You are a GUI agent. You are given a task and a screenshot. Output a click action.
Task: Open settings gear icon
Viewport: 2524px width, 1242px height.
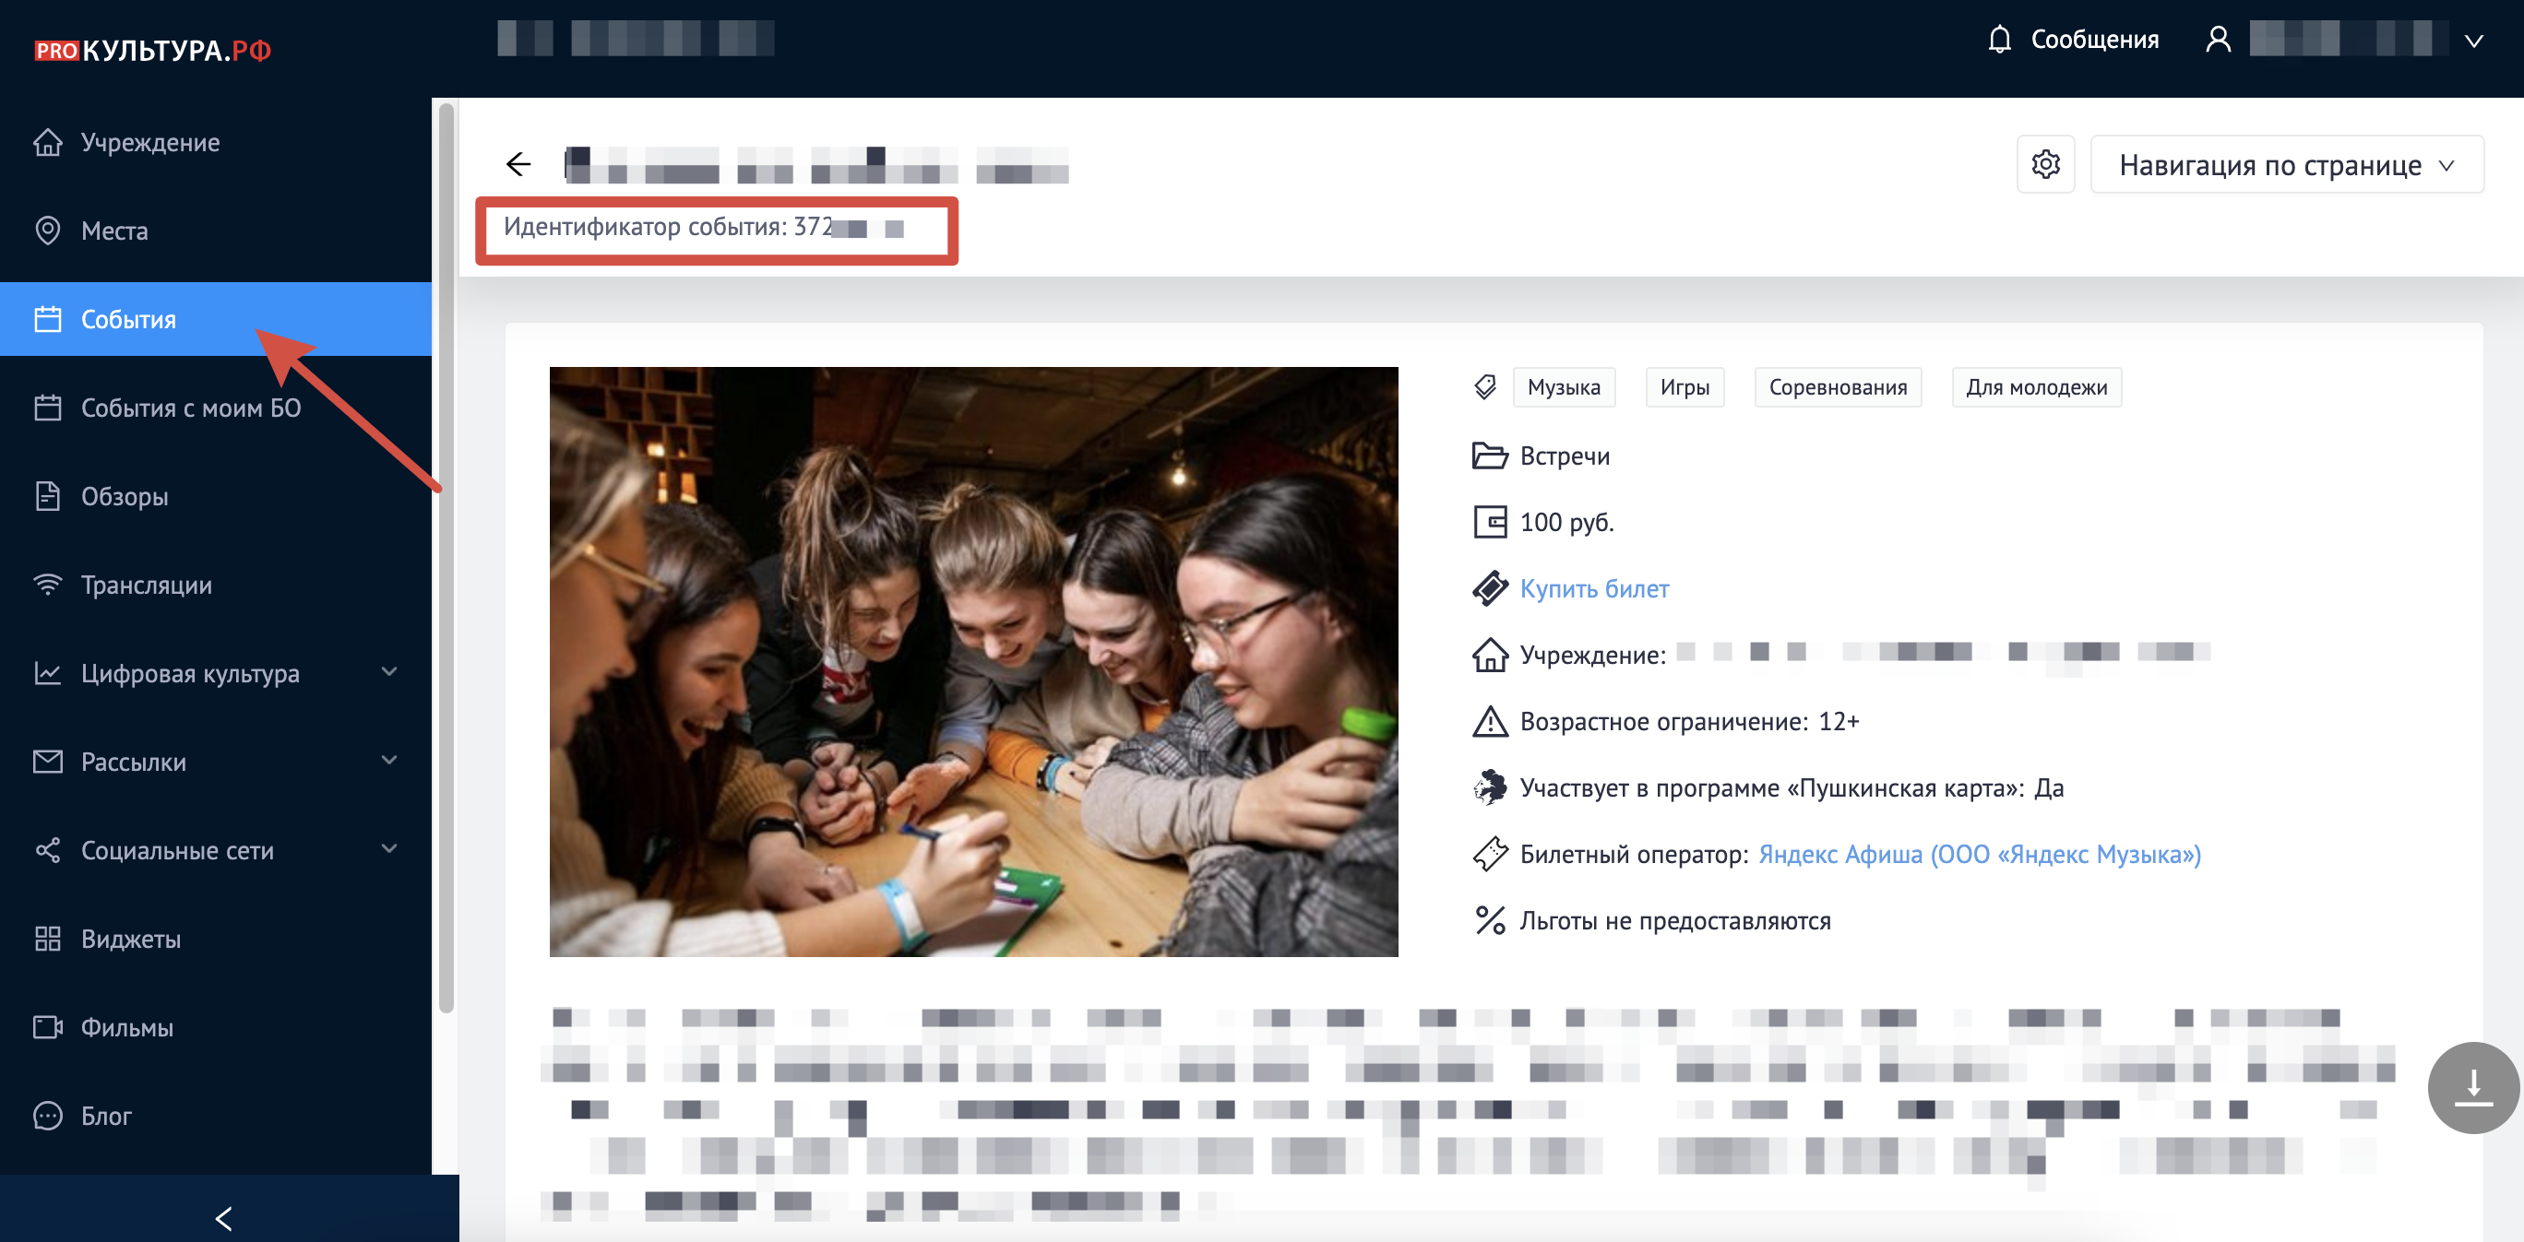[x=2045, y=163]
